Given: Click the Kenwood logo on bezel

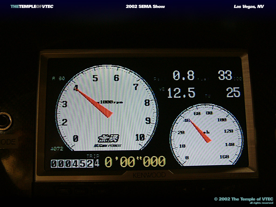Looking at the screenshot, I should tap(149, 175).
